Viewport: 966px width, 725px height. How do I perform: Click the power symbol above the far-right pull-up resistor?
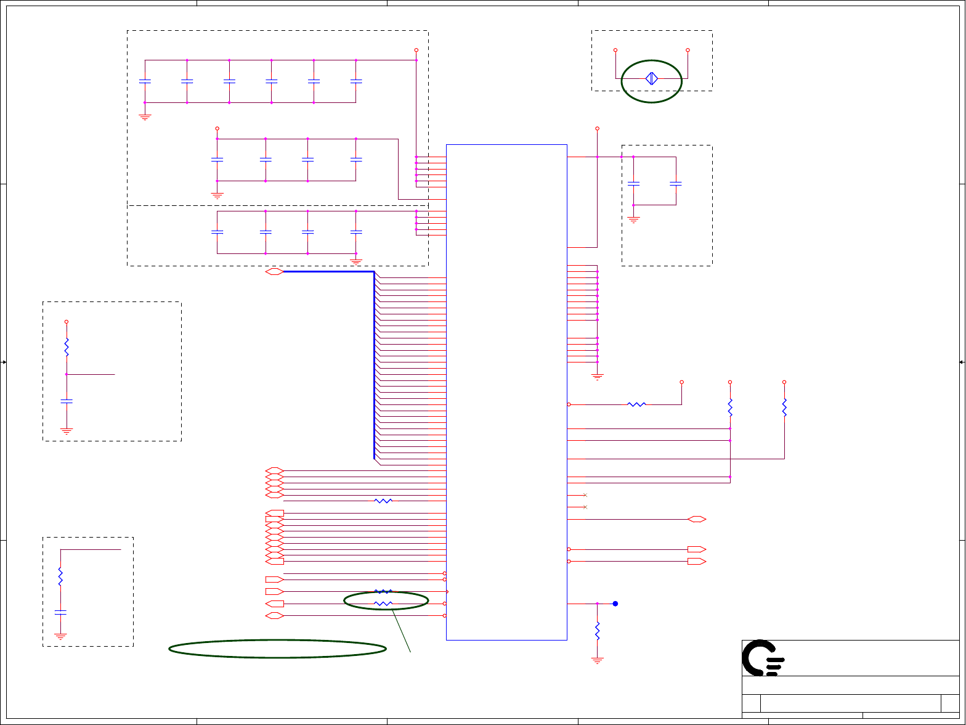coord(784,382)
